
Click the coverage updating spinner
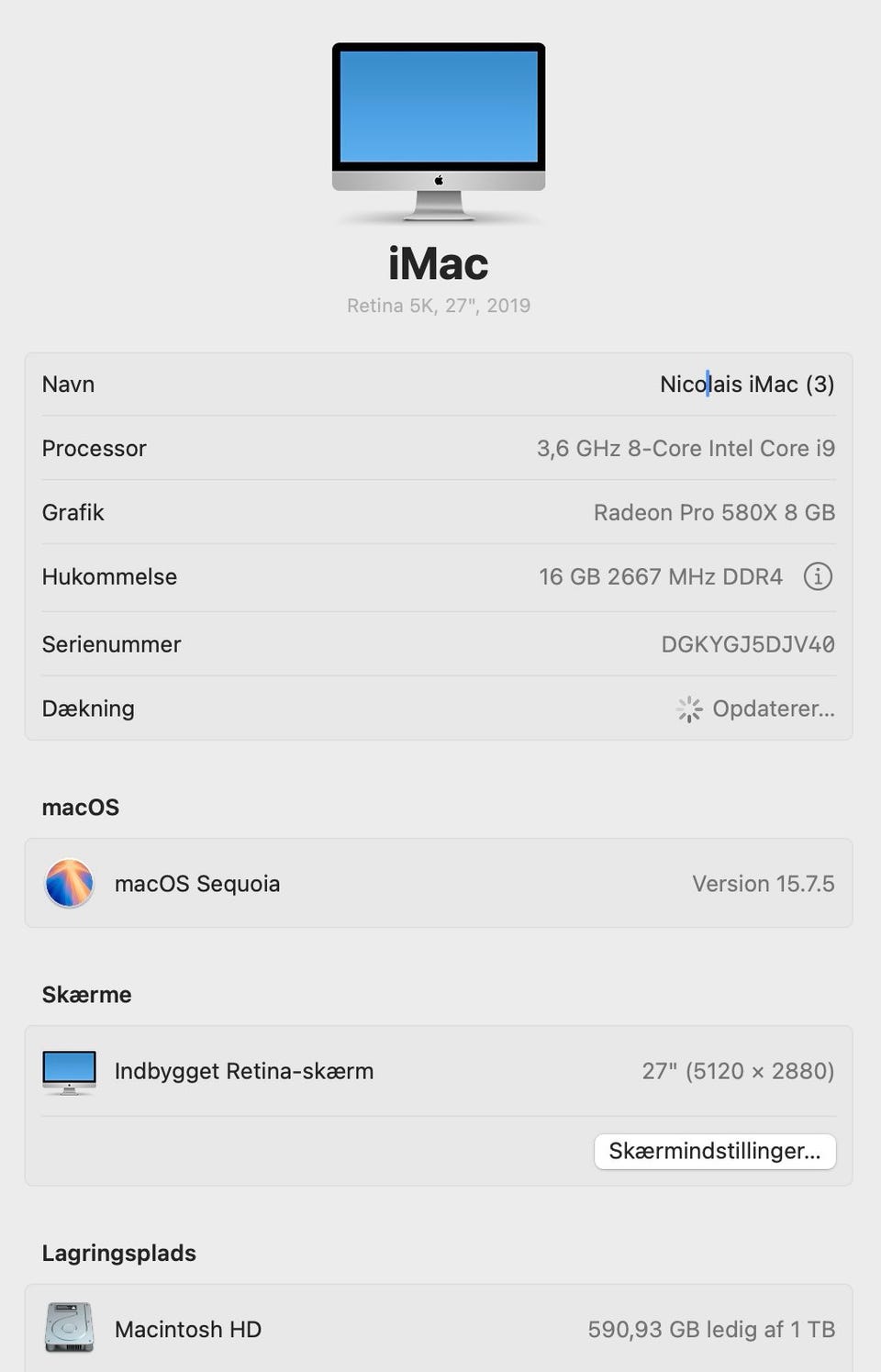click(689, 708)
